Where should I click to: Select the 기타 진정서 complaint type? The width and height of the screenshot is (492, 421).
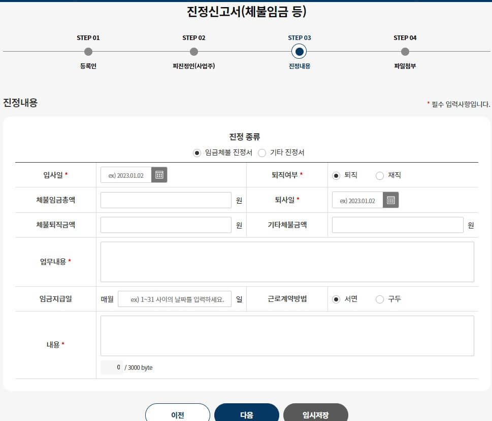click(x=262, y=153)
